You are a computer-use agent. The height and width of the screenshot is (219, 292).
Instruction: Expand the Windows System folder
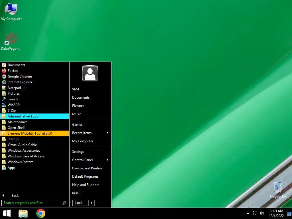coord(35,162)
